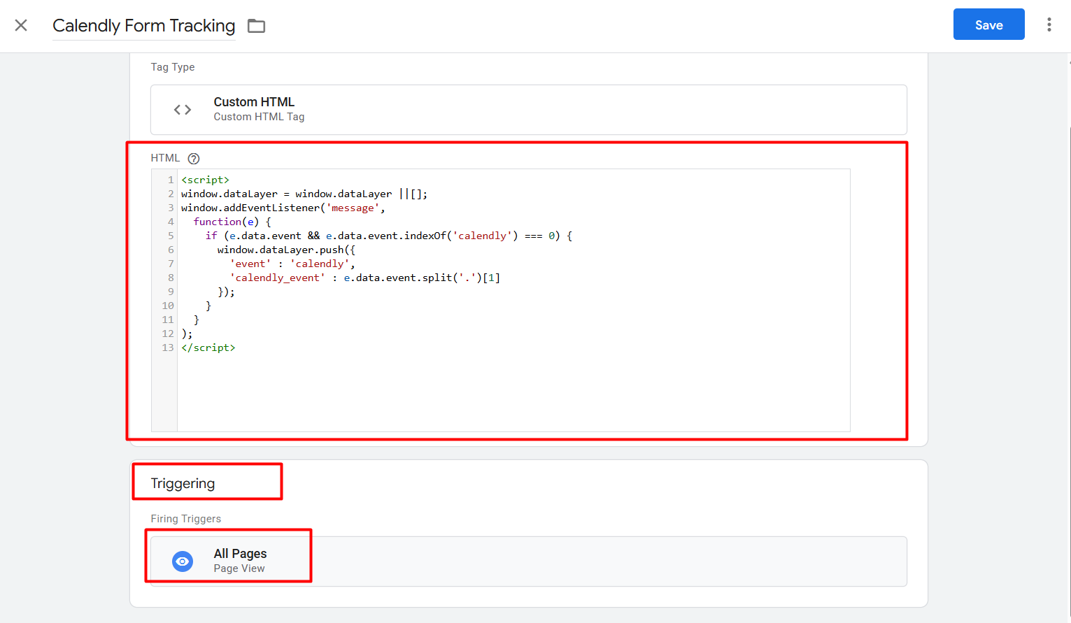Select the Custom HTML tag type card
This screenshot has height=623, width=1071.
click(528, 110)
